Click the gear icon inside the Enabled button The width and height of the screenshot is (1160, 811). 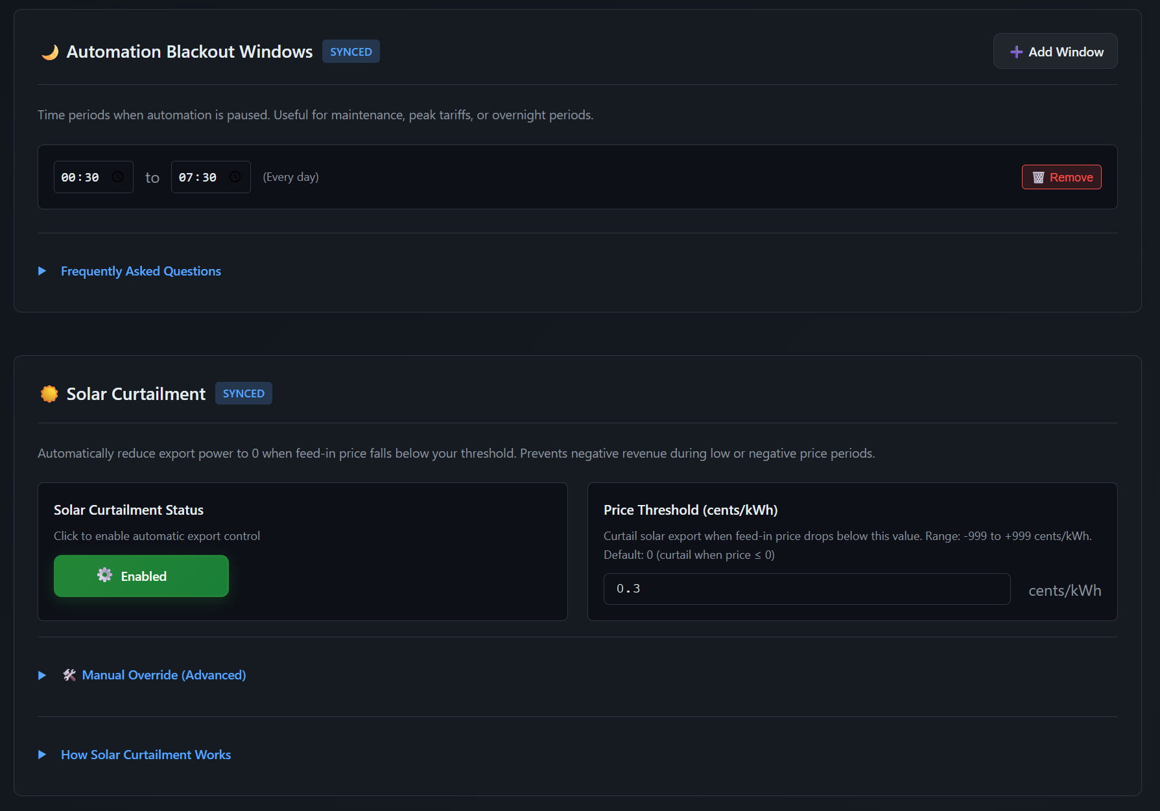[x=105, y=576]
